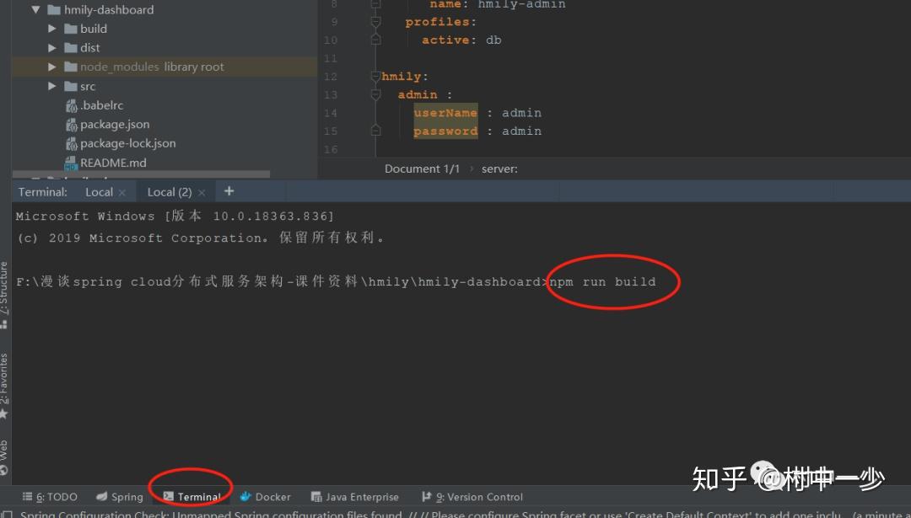This screenshot has height=518, width=911.
Task: Select the package.json file icon
Action: (69, 124)
